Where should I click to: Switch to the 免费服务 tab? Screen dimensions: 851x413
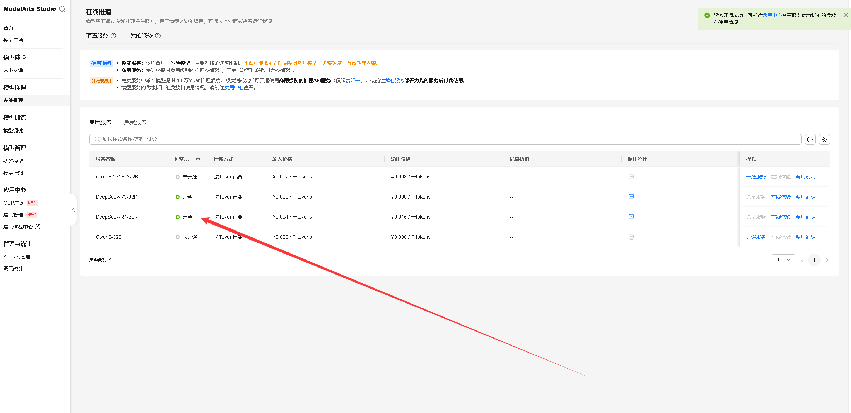(x=135, y=122)
